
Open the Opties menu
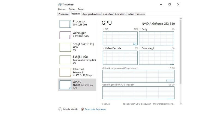click(71, 9)
